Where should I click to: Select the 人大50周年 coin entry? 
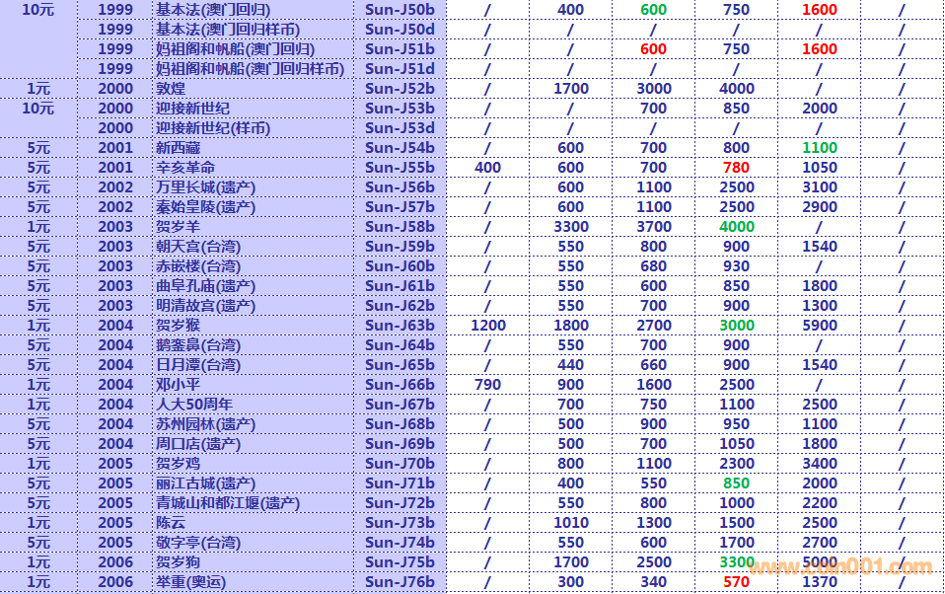pyautogui.click(x=194, y=405)
